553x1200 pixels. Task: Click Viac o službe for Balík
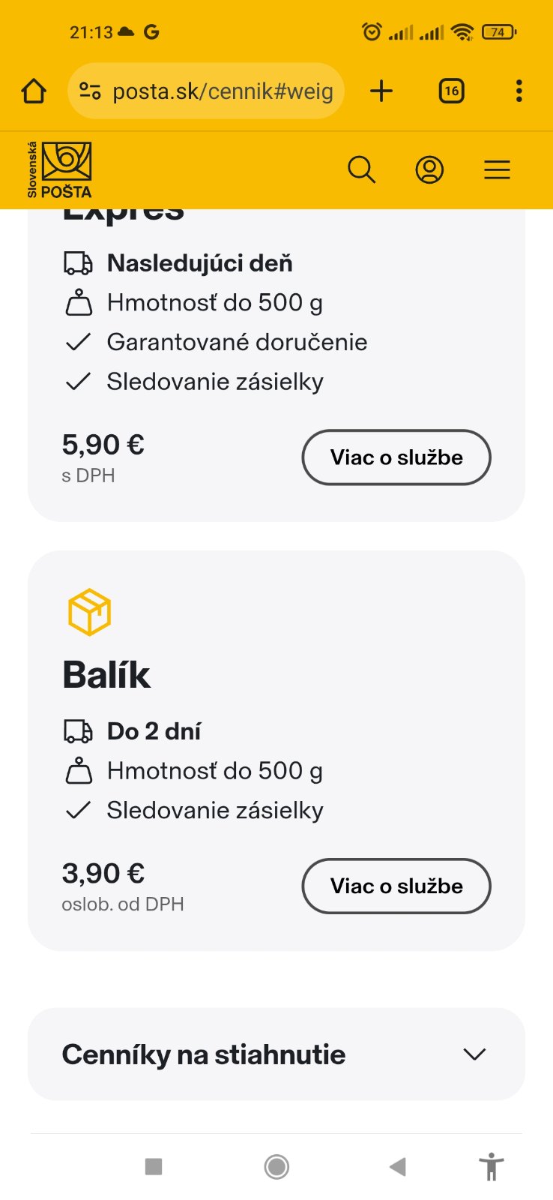[x=396, y=886]
